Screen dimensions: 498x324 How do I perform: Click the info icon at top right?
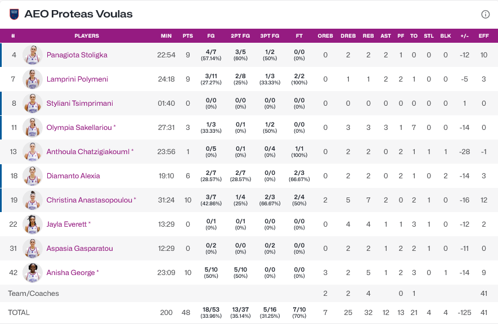(485, 14)
